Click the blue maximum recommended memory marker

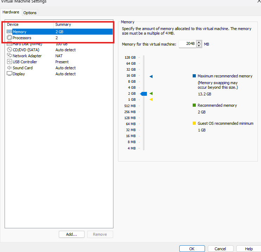click(x=151, y=76)
